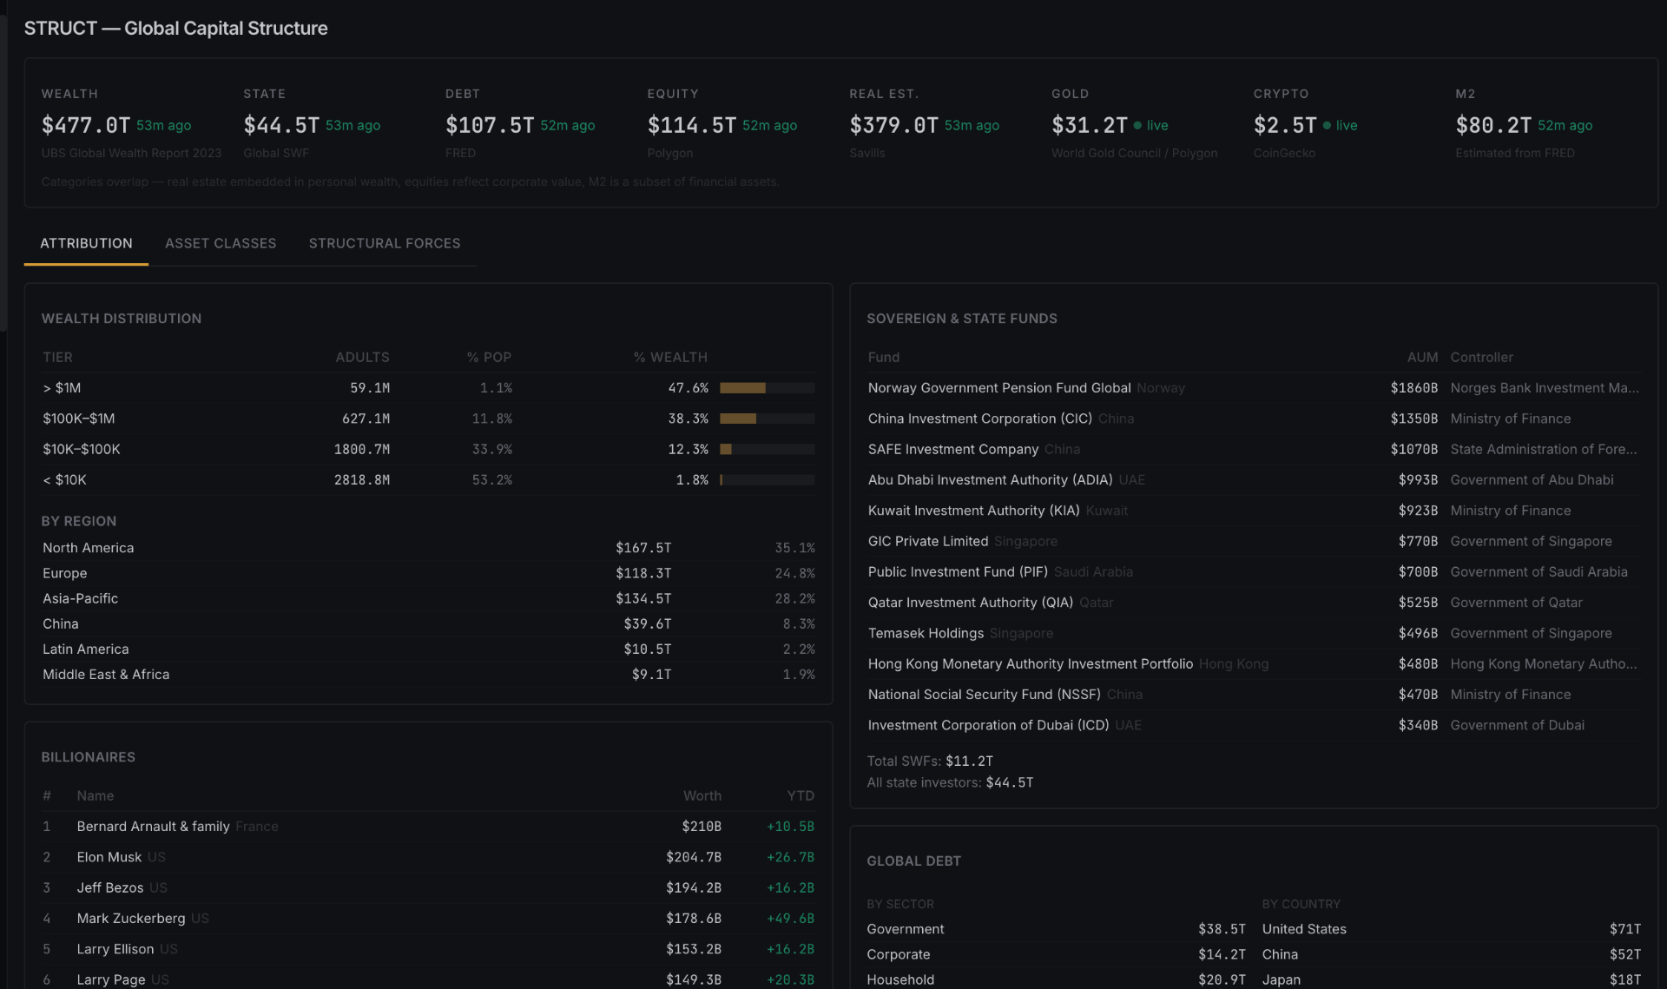
Task: Select the $114.5T Equity value
Action: [x=692, y=125]
